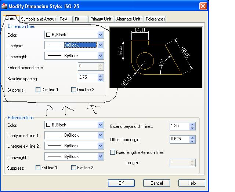The height and width of the screenshot is (192, 235).
Task: Increase Extend beyond dim lines value
Action: tap(192, 125)
